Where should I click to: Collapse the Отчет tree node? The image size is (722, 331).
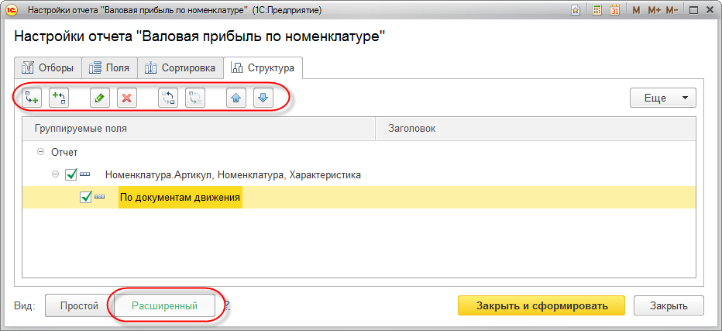[x=40, y=152]
